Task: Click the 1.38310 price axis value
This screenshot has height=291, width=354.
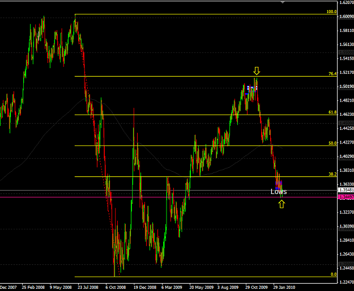Action: (x=347, y=170)
